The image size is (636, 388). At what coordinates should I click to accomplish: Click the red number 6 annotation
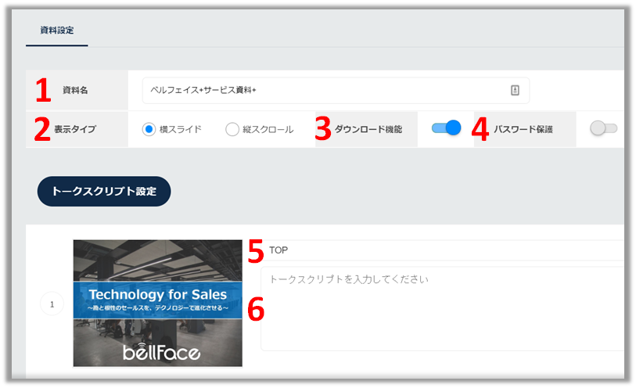[x=256, y=309]
